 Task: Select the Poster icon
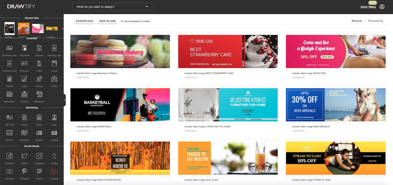[24, 117]
